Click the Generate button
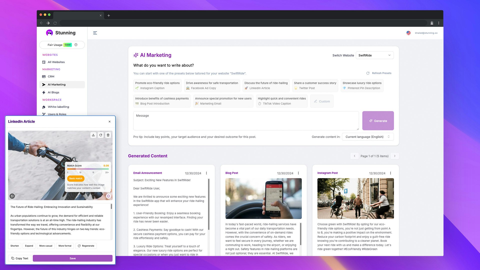Screen dimensions: 480x270 (378, 121)
